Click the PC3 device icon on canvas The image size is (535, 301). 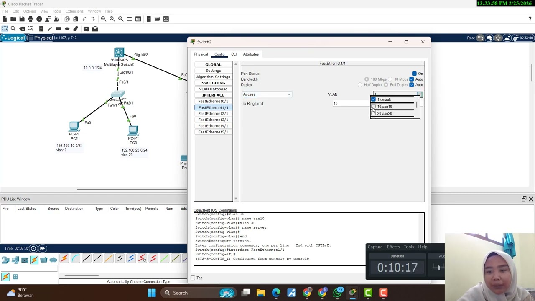tap(133, 130)
